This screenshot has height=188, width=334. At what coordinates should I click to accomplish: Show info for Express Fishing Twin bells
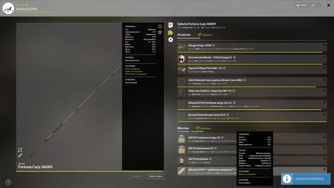point(224,68)
